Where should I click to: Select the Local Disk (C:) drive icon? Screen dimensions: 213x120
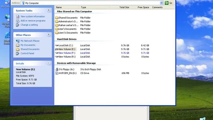pos(57,45)
